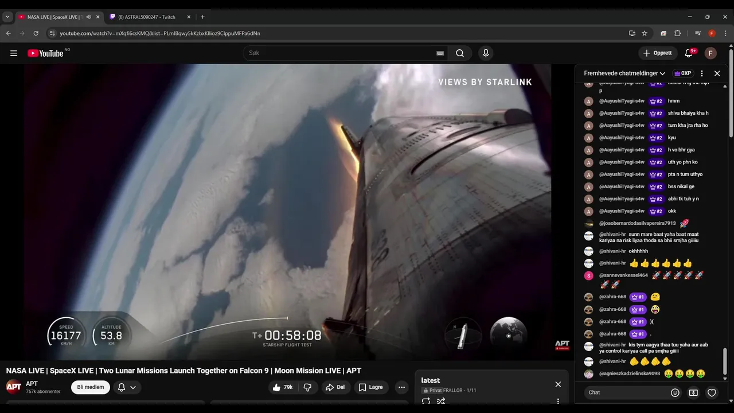Image resolution: width=734 pixels, height=413 pixels.
Task: Open the YouTube account avatar menu
Action: tap(710, 53)
